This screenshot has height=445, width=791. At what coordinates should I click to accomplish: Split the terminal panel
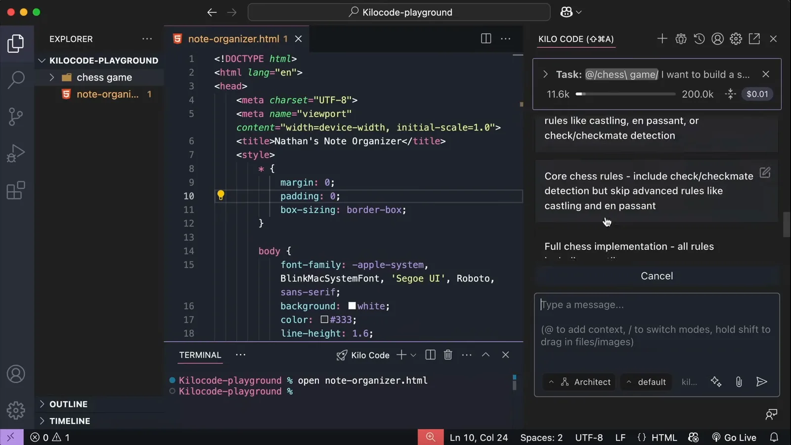coord(430,355)
